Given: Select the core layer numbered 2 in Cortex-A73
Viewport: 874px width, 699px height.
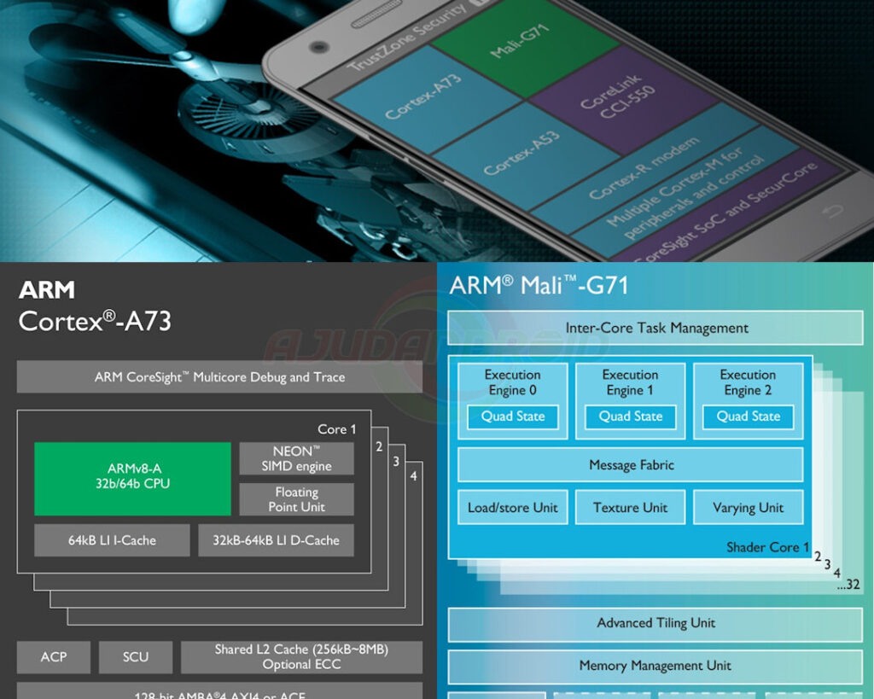Looking at the screenshot, I should [379, 446].
